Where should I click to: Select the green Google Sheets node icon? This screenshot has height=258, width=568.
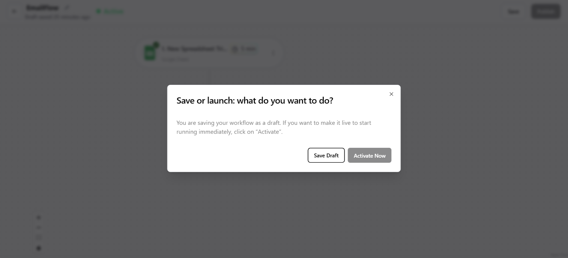pos(150,53)
